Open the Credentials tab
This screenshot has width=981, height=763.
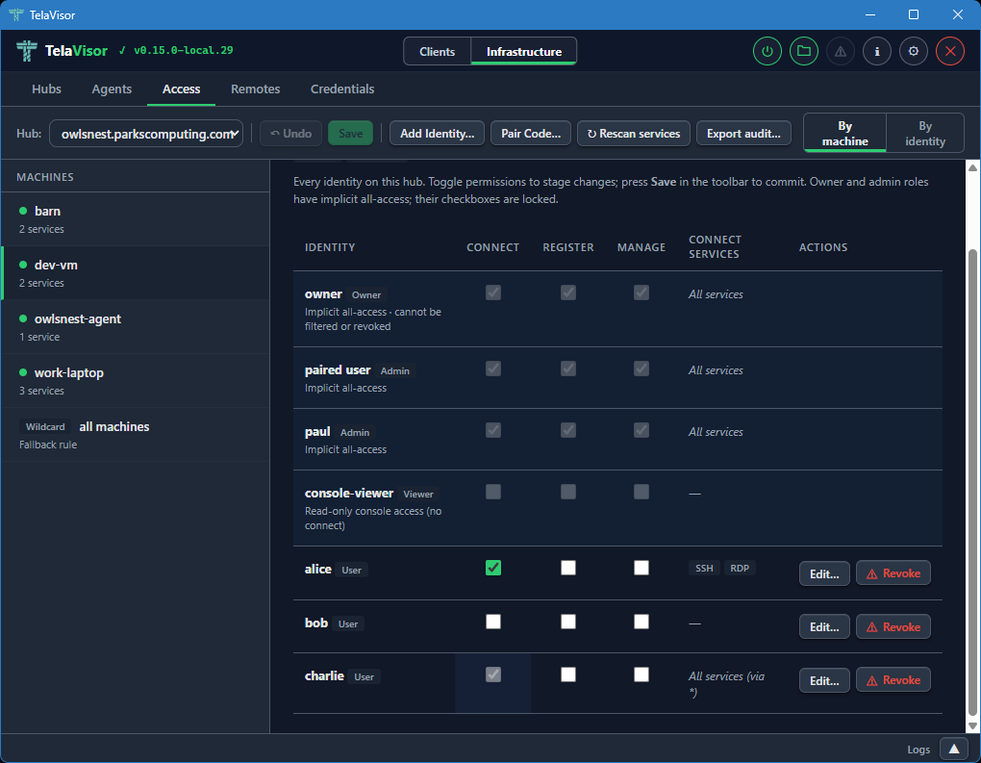coord(342,89)
